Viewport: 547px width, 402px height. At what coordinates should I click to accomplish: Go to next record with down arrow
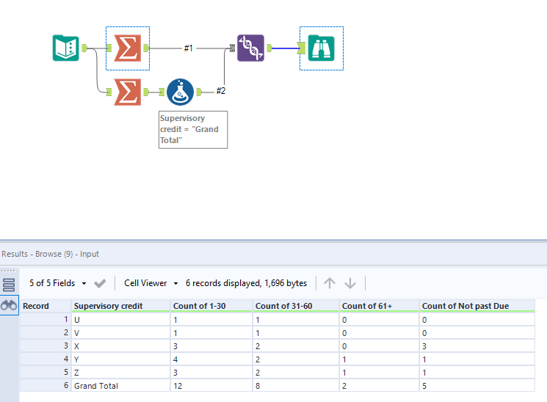(350, 283)
